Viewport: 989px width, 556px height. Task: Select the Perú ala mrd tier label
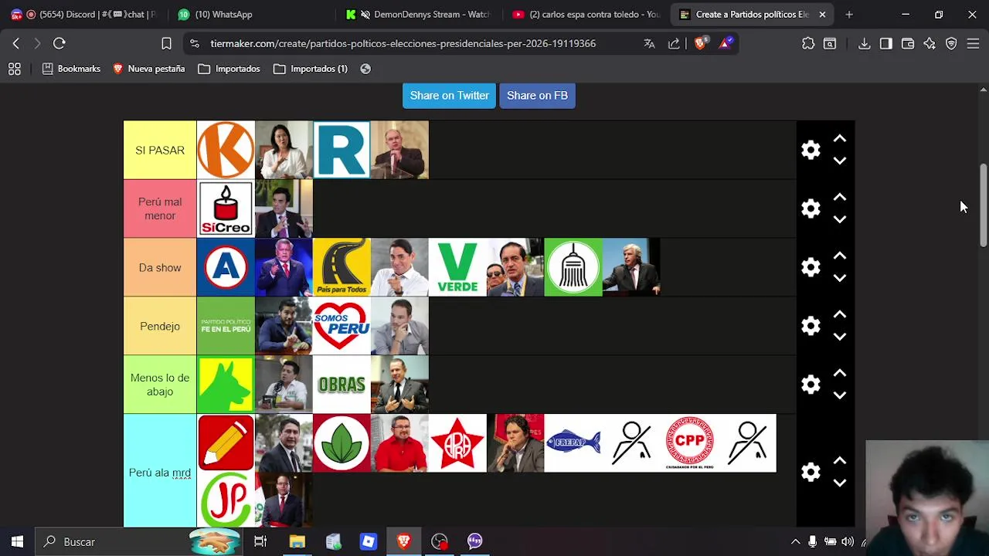(x=160, y=472)
